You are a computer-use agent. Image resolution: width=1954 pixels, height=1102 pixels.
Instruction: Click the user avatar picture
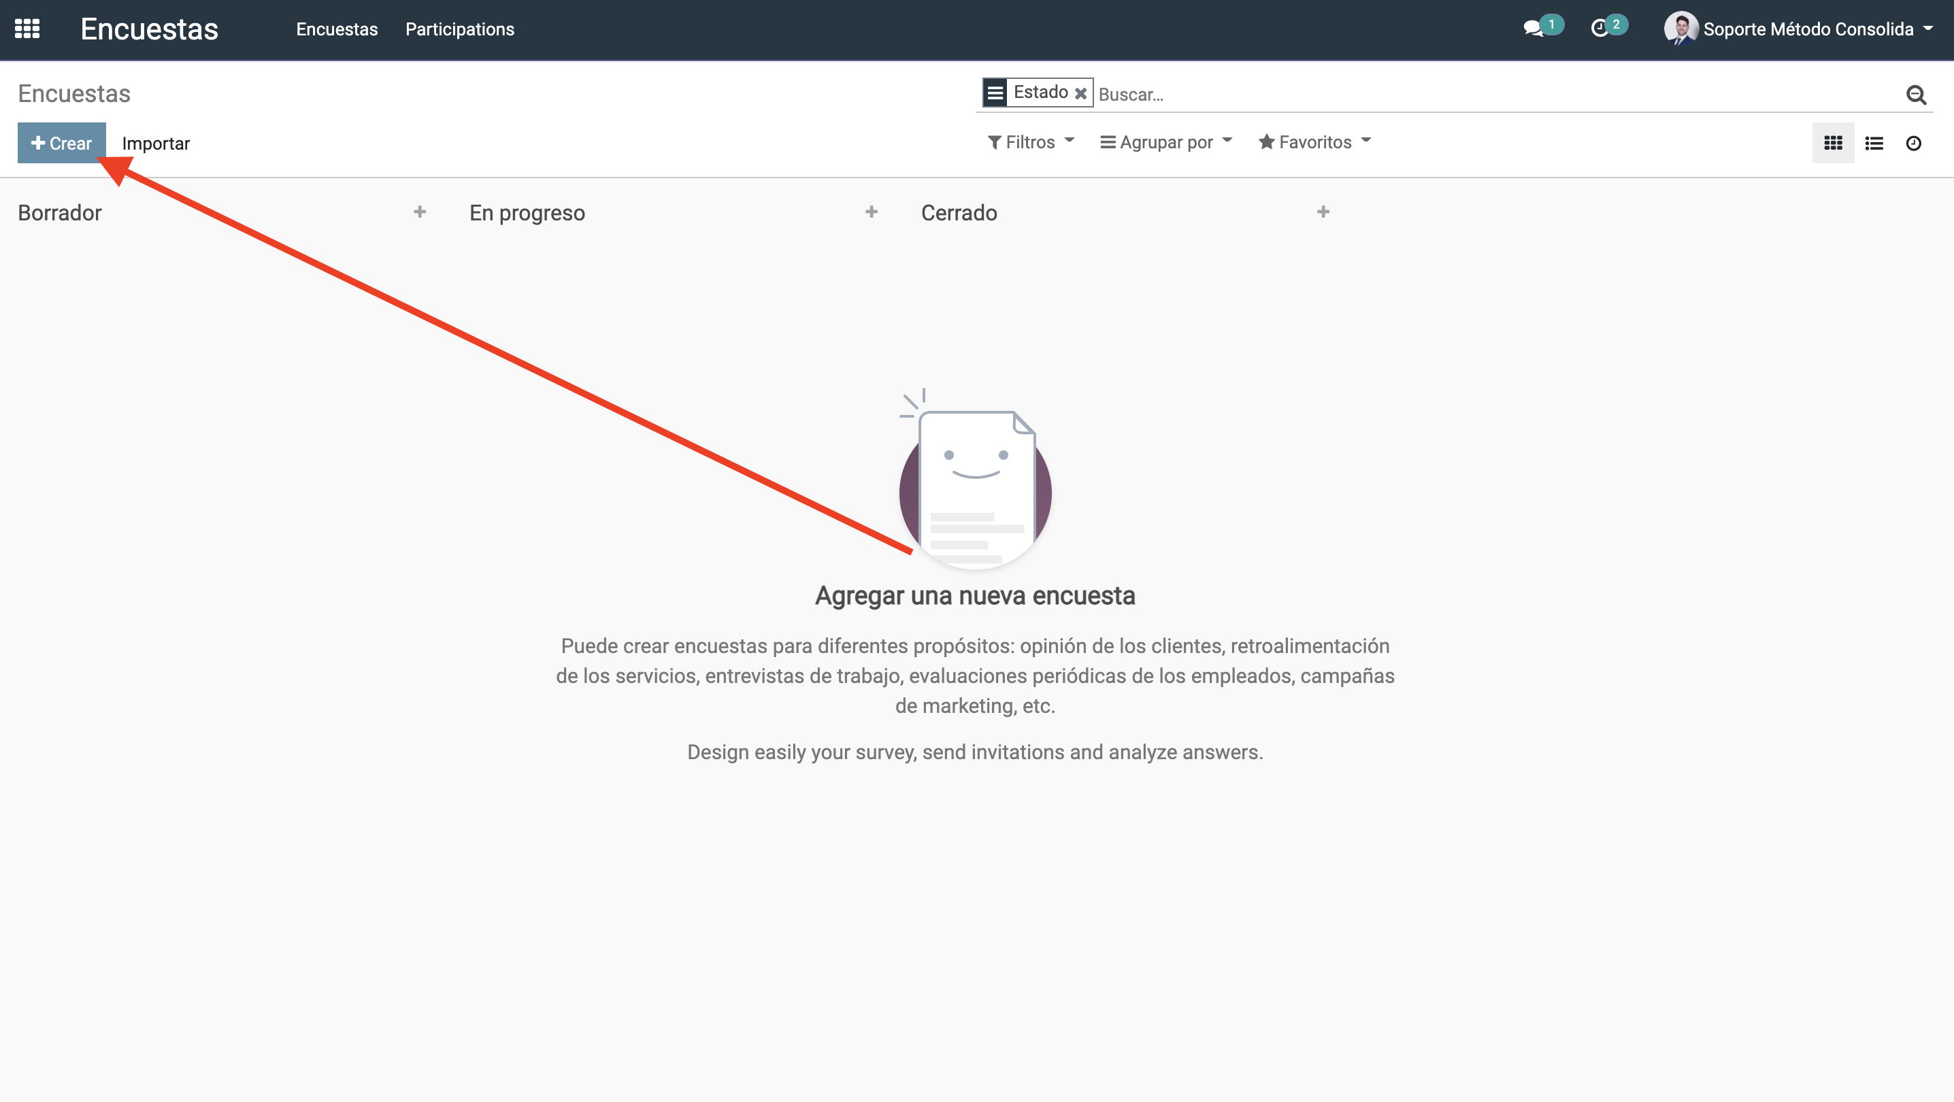[x=1681, y=29]
